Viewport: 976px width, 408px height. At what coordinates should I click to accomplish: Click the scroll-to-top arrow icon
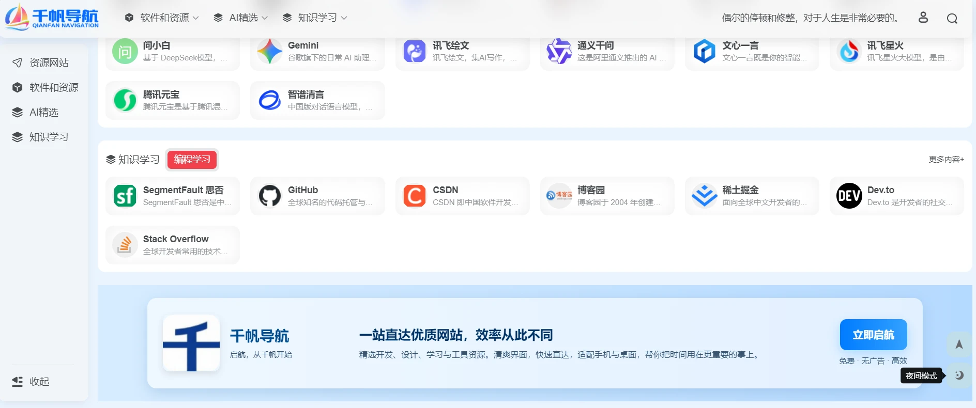click(958, 344)
